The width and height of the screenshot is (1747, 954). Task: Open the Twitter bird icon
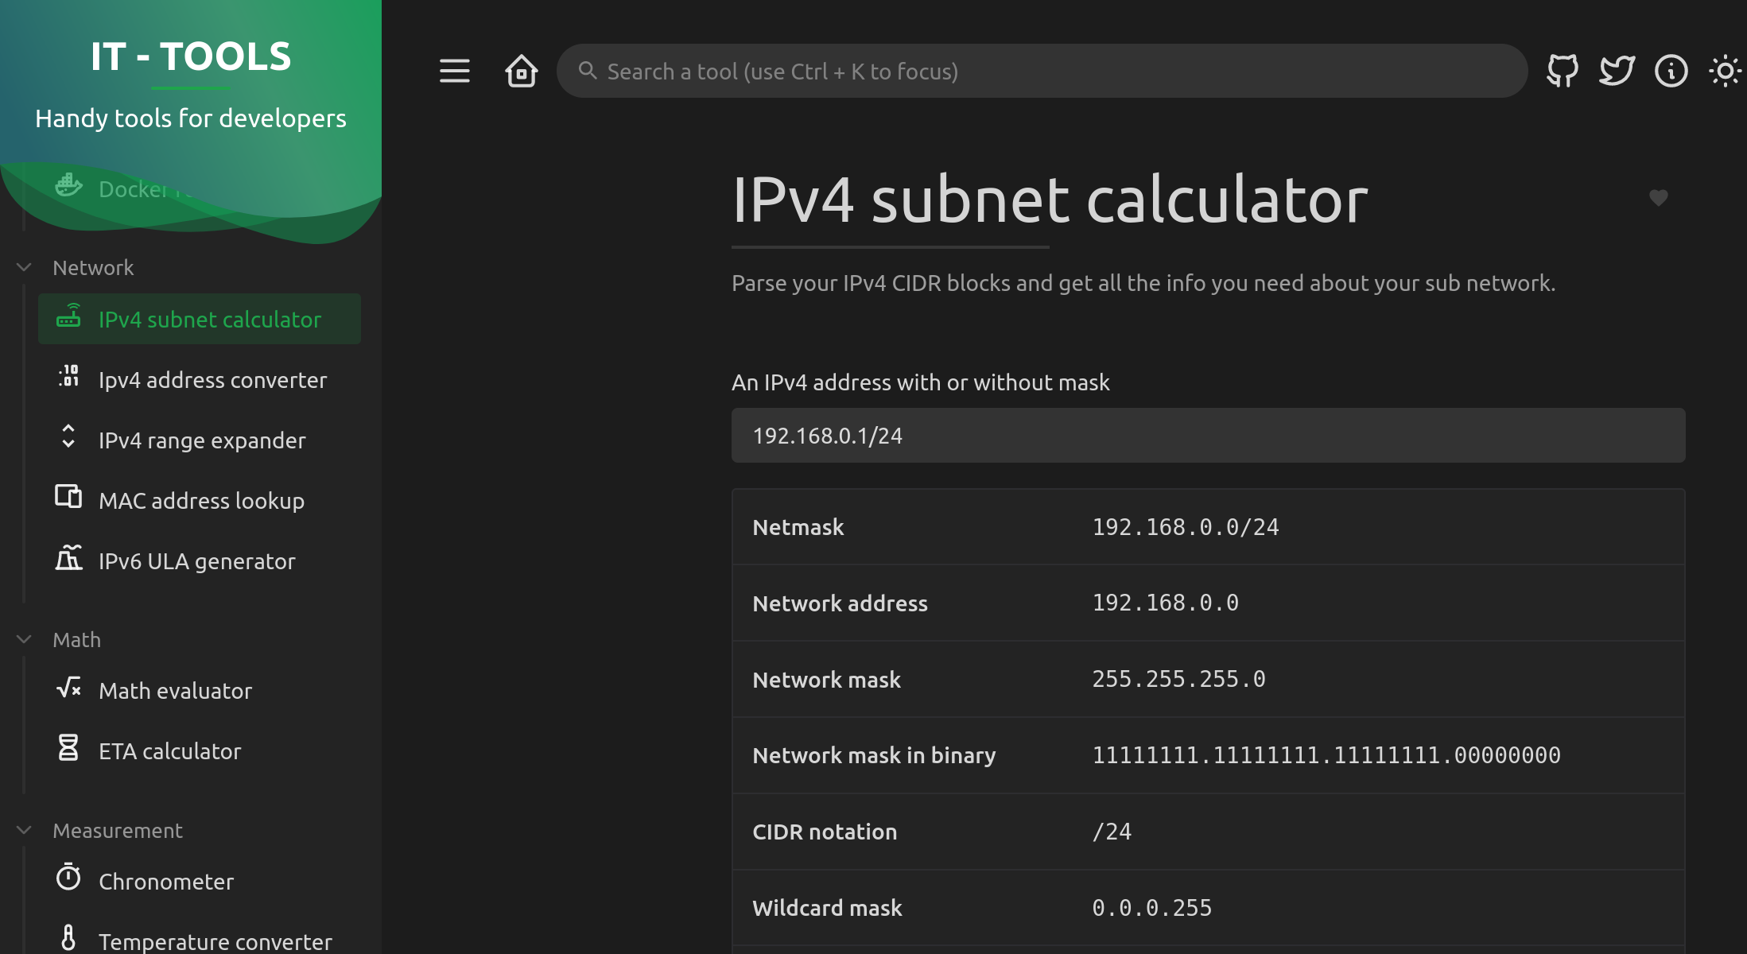click(x=1617, y=71)
